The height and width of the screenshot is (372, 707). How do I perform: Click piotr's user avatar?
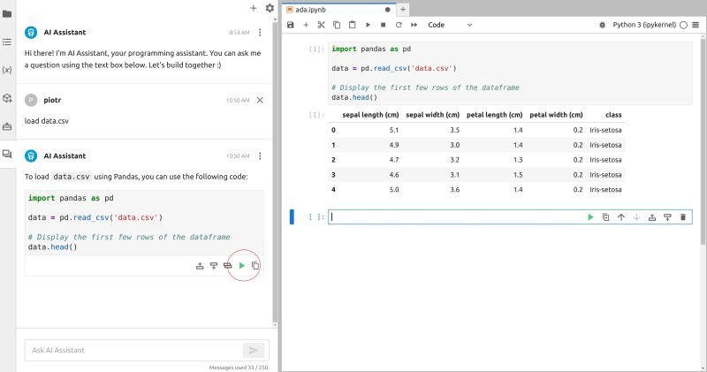pos(31,100)
